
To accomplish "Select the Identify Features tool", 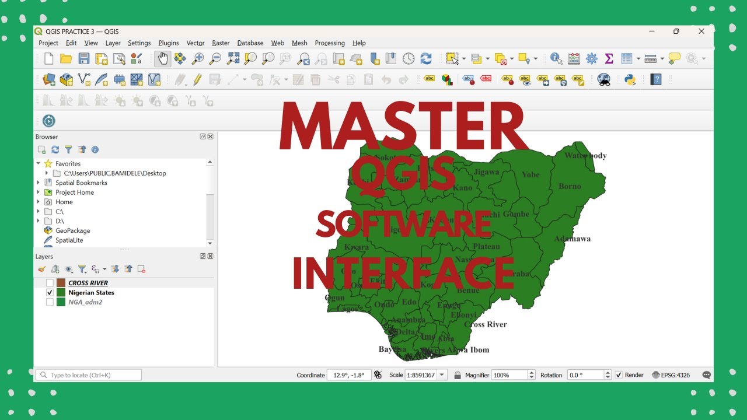I will click(x=556, y=58).
